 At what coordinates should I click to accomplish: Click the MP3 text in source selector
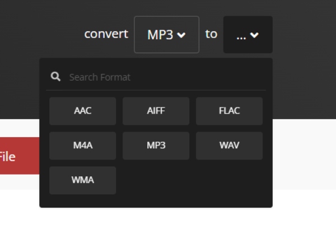click(160, 35)
